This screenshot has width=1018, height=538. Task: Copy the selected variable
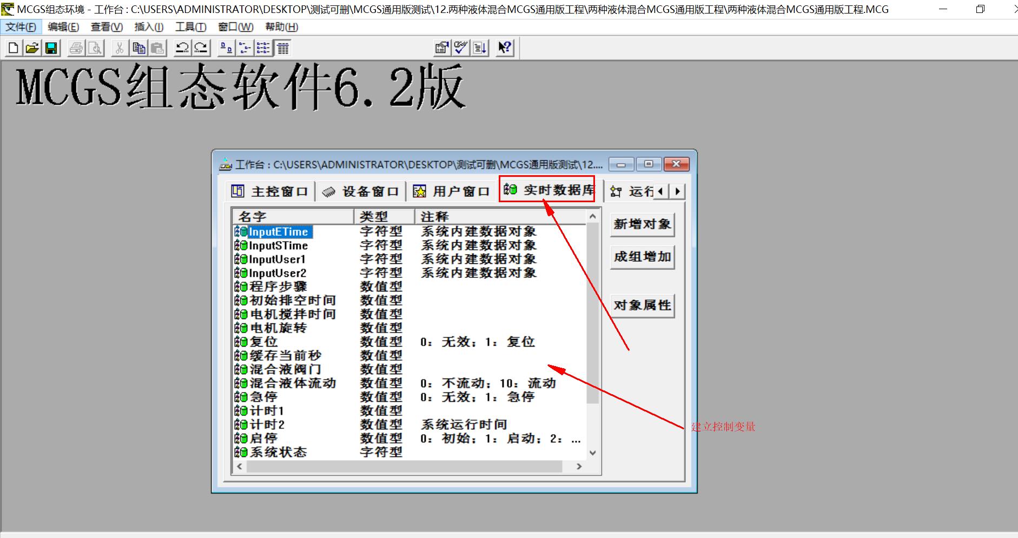pyautogui.click(x=138, y=48)
